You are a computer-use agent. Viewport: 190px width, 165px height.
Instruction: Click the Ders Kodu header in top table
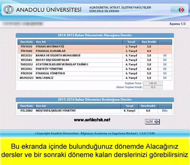[x=27, y=42]
